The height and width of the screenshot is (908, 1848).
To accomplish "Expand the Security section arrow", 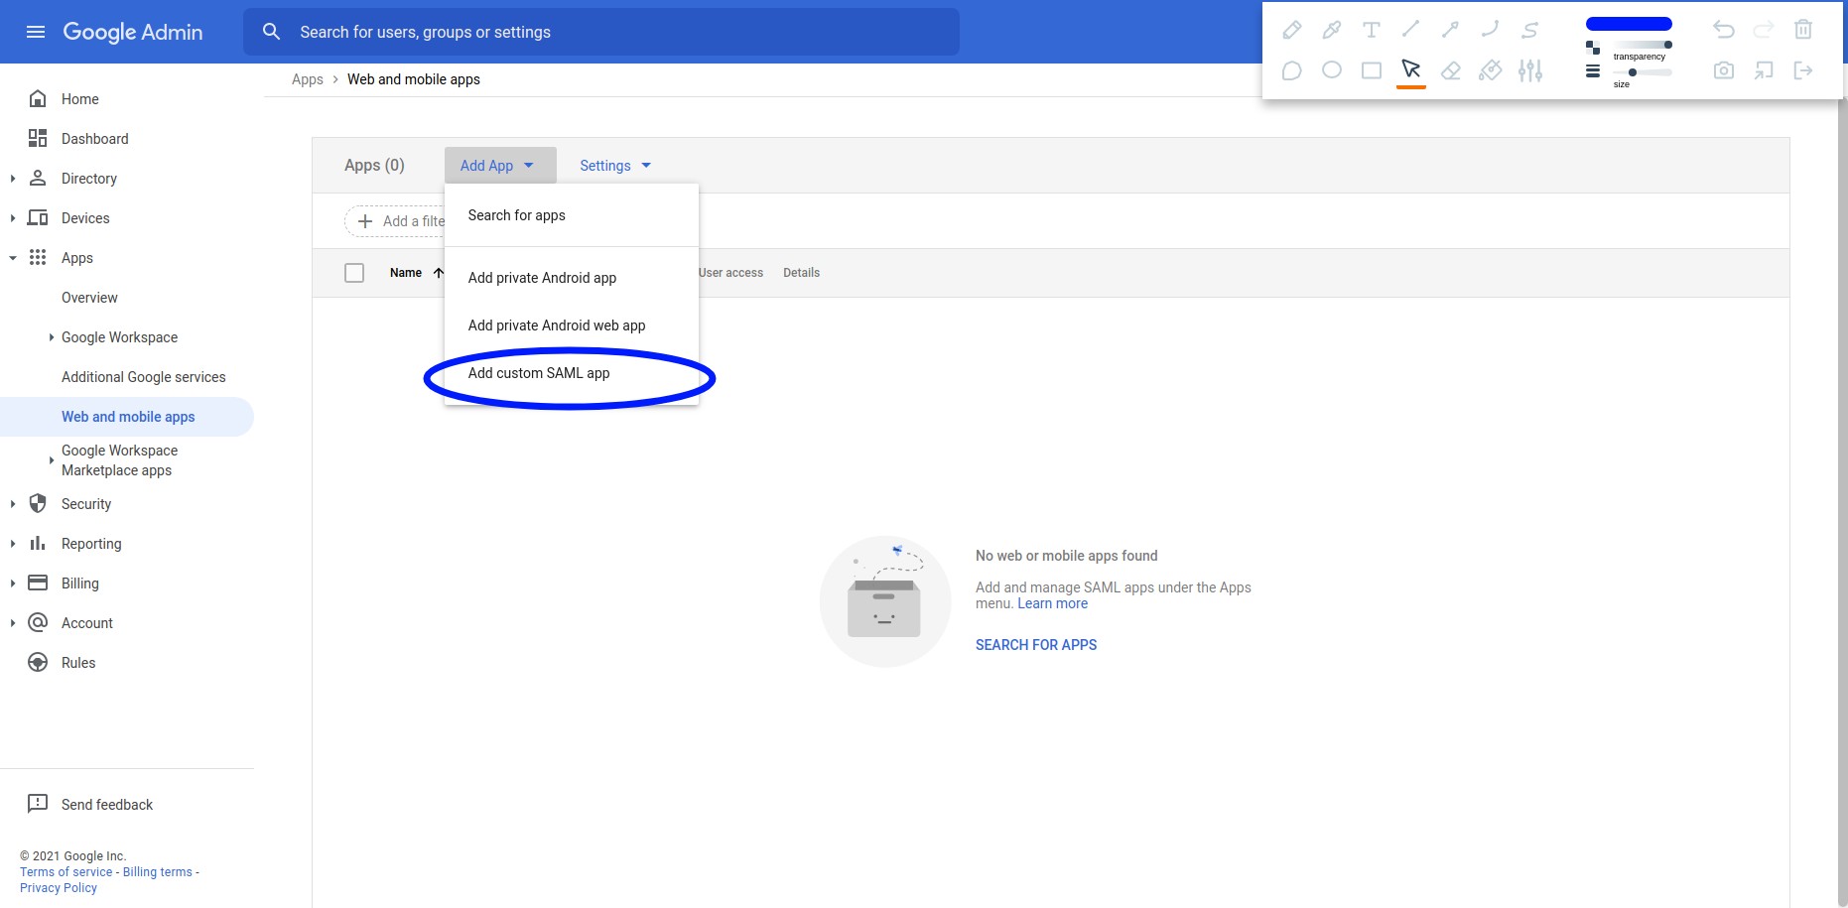I will [12, 504].
